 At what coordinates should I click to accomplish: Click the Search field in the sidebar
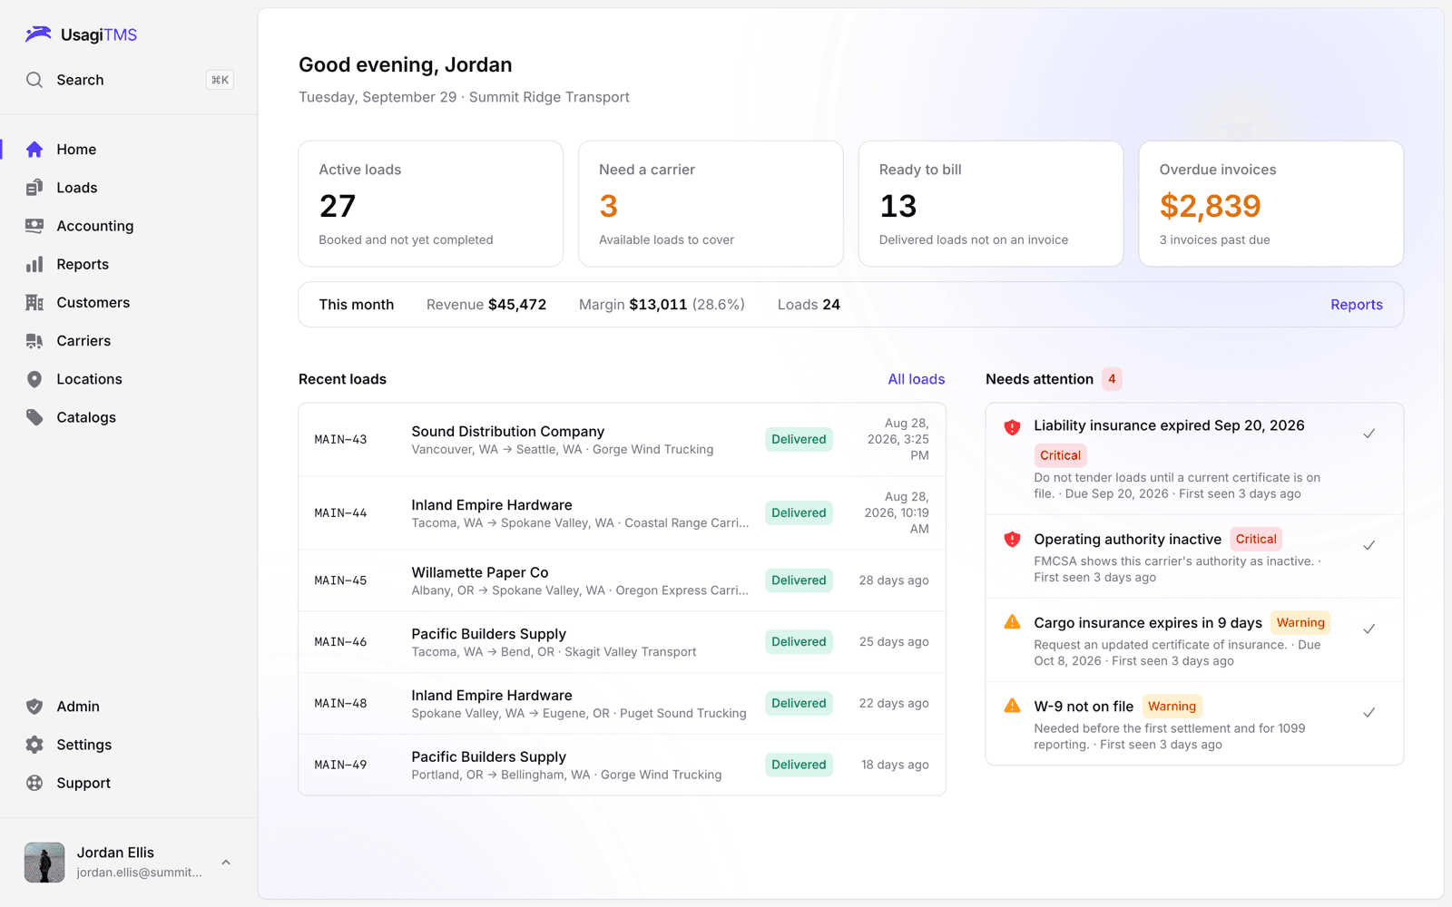click(129, 80)
